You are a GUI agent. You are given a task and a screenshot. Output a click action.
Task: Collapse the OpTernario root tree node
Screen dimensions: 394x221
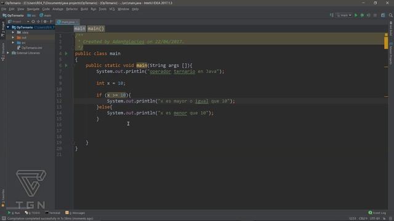pyautogui.click(x=8, y=27)
